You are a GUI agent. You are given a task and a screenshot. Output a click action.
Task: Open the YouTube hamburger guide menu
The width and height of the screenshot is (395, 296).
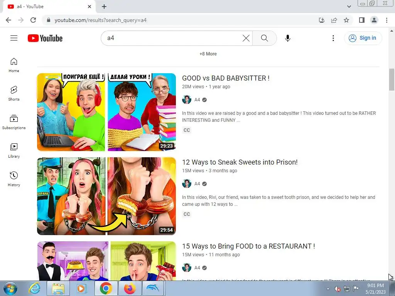click(14, 38)
